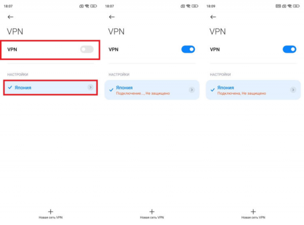Open chevron on 'Подключение...' Япония row

coord(192,90)
